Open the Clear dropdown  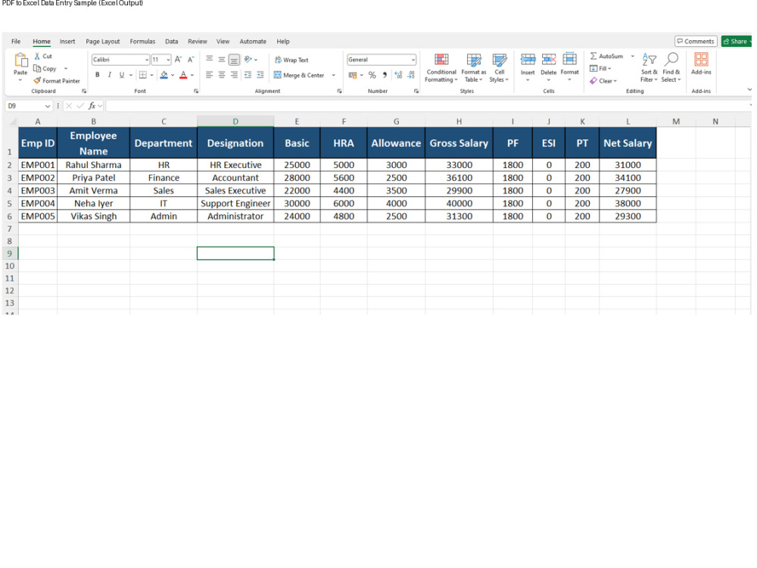point(603,81)
